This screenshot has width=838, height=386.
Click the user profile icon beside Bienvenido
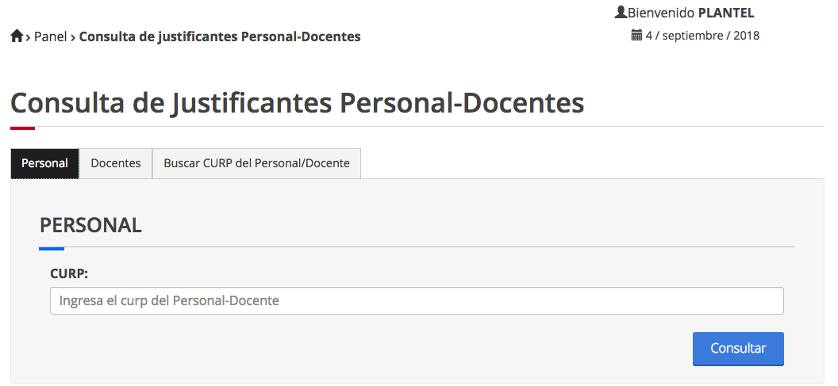pyautogui.click(x=621, y=13)
